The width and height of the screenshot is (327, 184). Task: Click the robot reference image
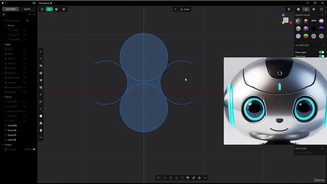pyautogui.click(x=275, y=101)
